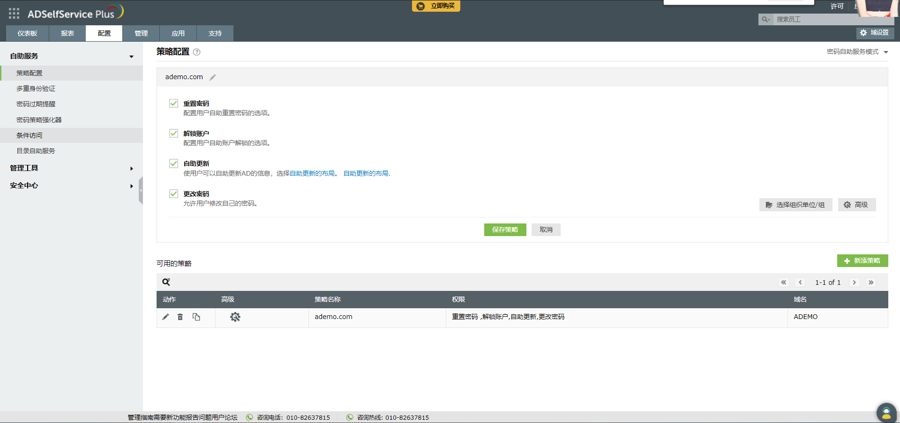Screen dimensions: 900x423
Task: Open advanced gear settings for ademo.com row
Action: tap(235, 317)
